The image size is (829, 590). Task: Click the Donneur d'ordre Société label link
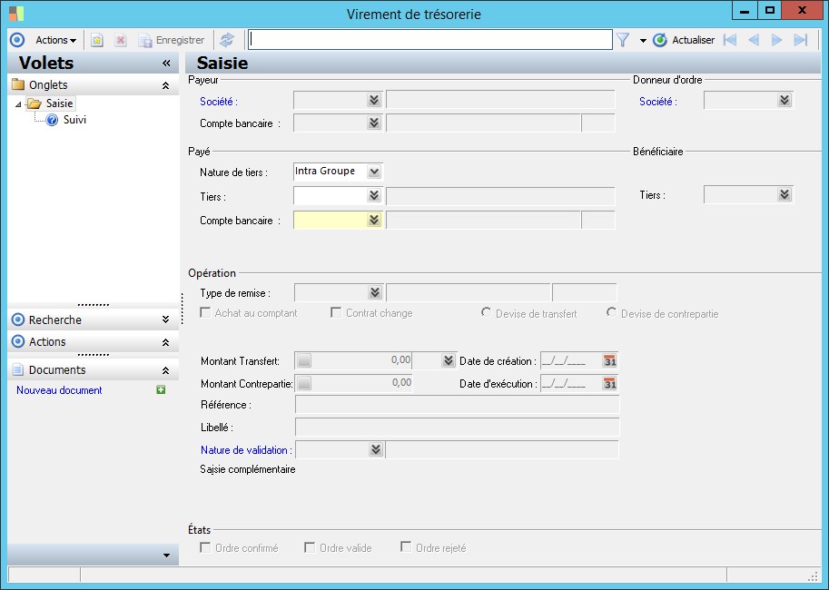click(x=658, y=102)
